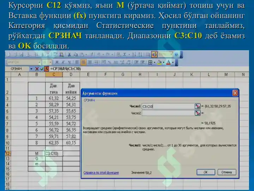The image size is (254, 191).
Task: Select the cell containing 60,15
Action: click(71, 143)
